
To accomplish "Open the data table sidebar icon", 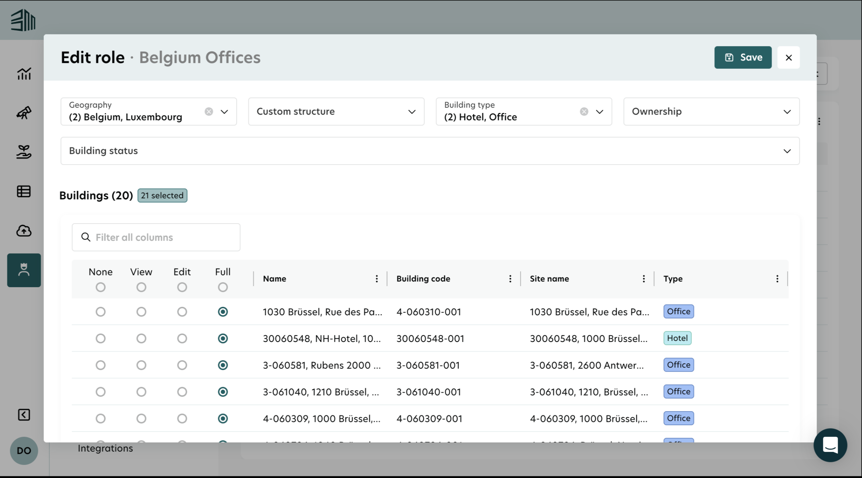I will click(x=24, y=191).
